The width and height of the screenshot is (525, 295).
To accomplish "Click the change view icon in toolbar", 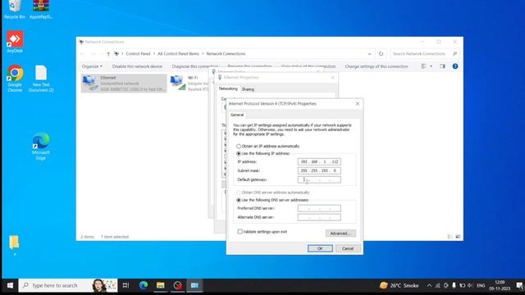I will (423, 66).
